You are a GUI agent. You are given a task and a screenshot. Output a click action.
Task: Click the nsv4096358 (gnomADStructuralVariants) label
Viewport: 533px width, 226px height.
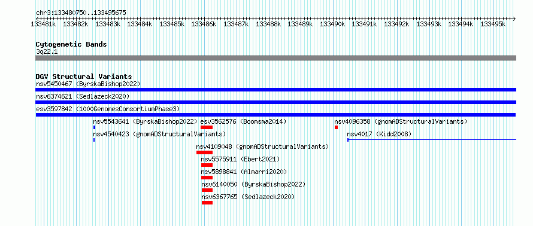pos(401,121)
